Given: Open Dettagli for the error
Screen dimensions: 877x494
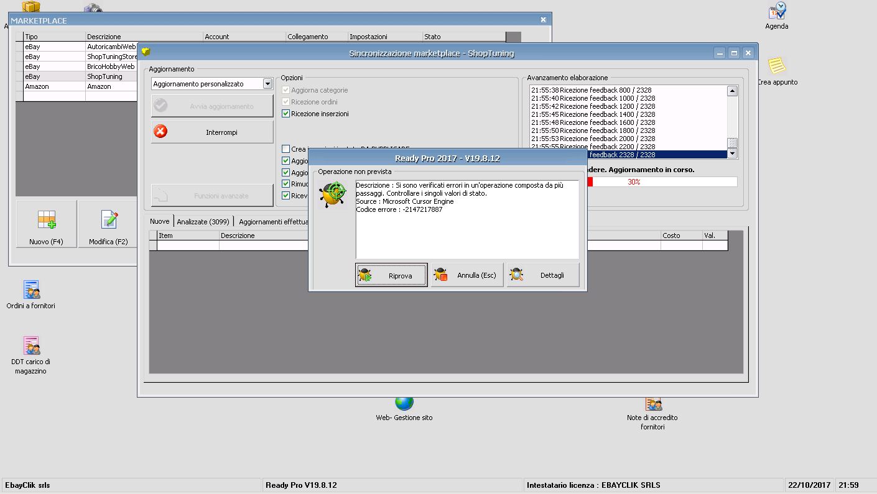Looking at the screenshot, I should click(543, 275).
